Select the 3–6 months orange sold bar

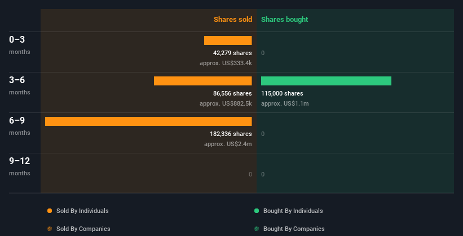click(x=203, y=81)
